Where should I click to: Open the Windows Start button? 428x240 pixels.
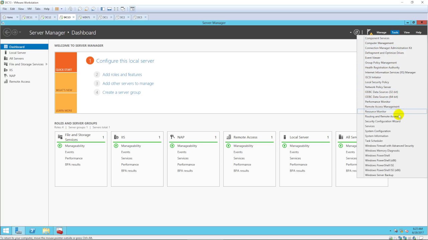(x=6, y=231)
